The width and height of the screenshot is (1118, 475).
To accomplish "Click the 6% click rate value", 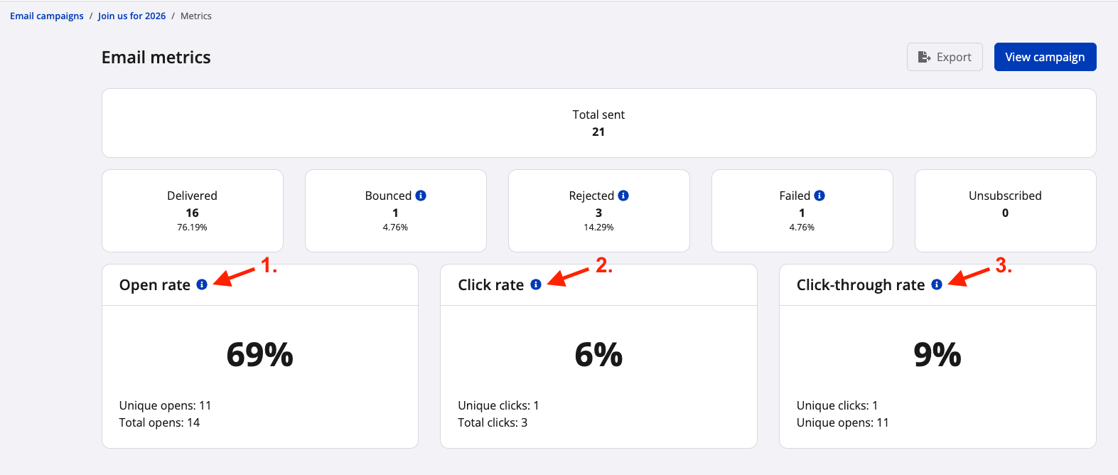I will [598, 354].
